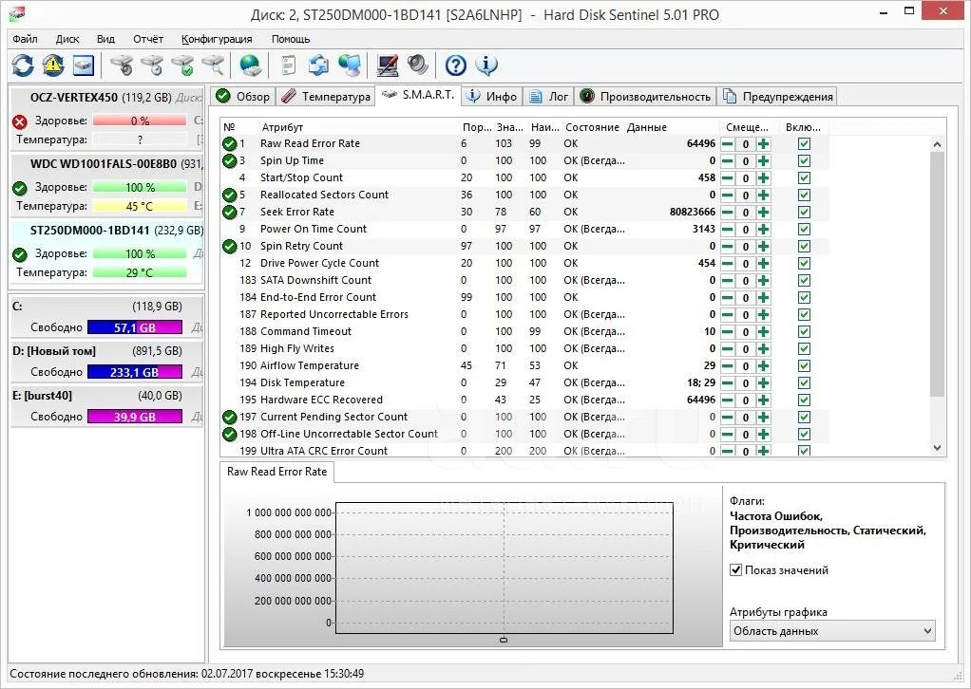Click the globe over disk toolbar icon
Viewport: 971px width, 689px height.
pyautogui.click(x=251, y=65)
